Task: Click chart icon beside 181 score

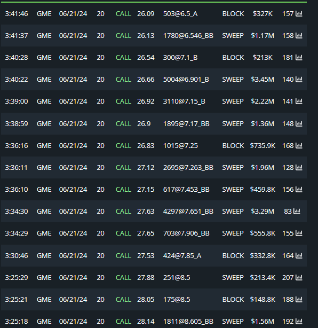Action: [x=299, y=58]
